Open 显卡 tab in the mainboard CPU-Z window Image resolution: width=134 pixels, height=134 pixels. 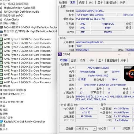[x=100, y=2]
